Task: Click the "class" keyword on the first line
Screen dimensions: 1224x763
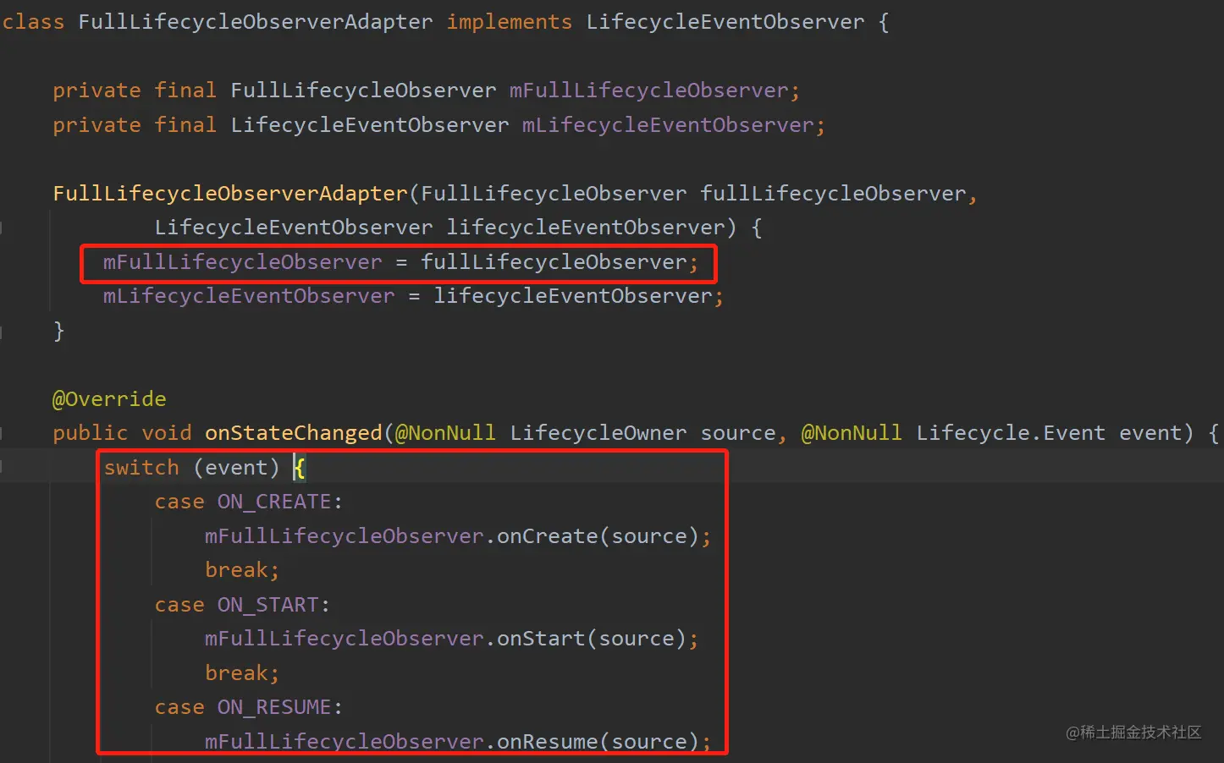Action: 33,22
